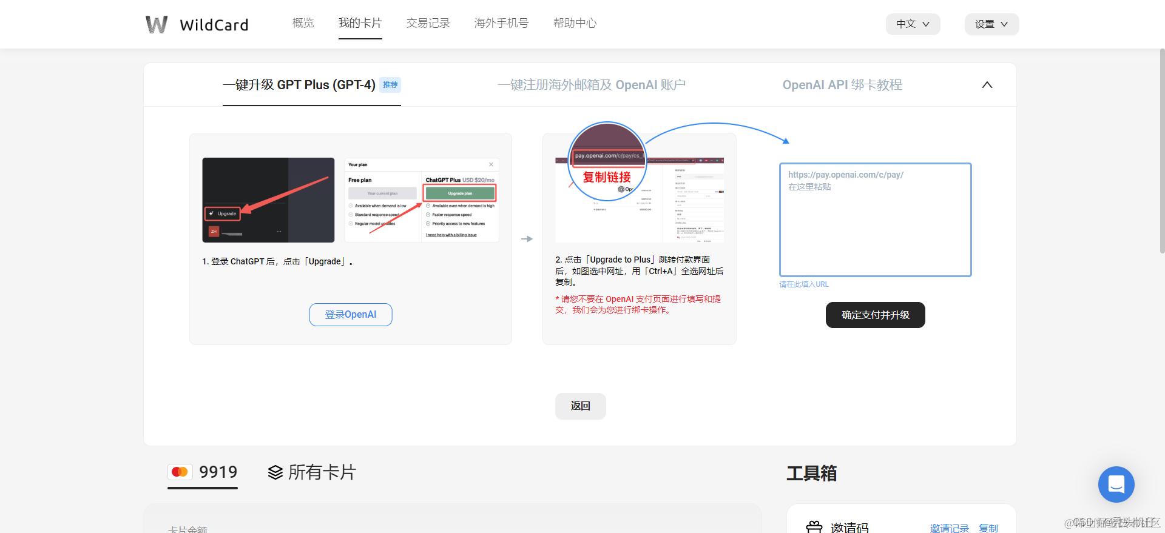Click the red warning about OpenAI 支付页面
Viewport: 1165px width, 533px height.
(x=638, y=304)
